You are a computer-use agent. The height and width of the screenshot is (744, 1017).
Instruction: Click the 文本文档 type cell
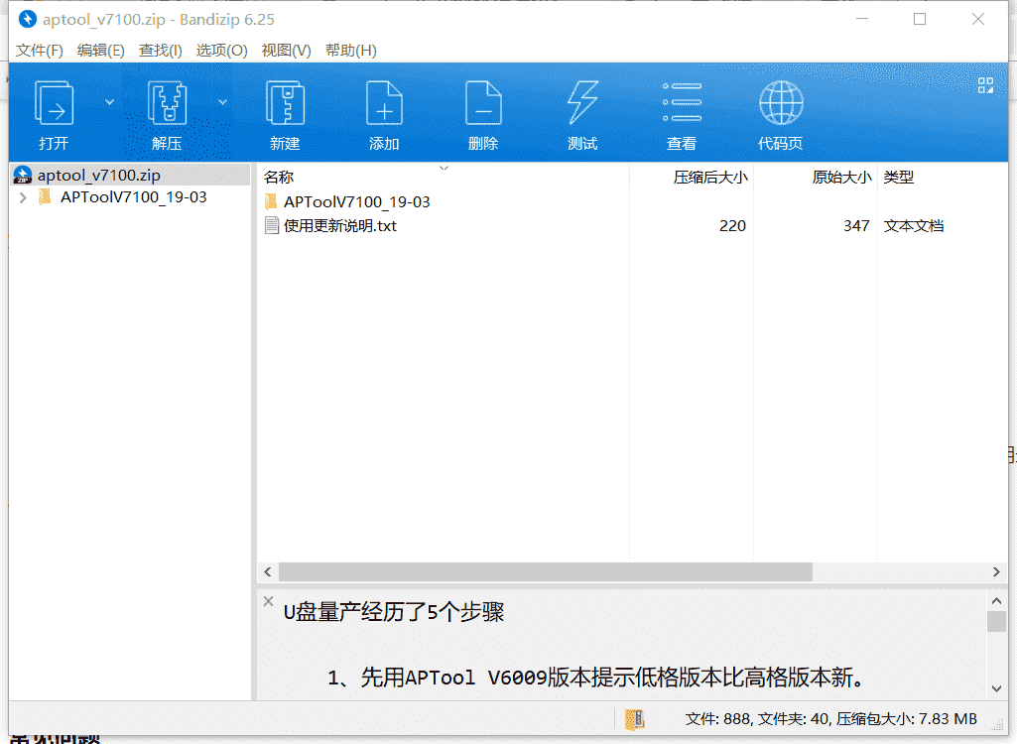(913, 226)
